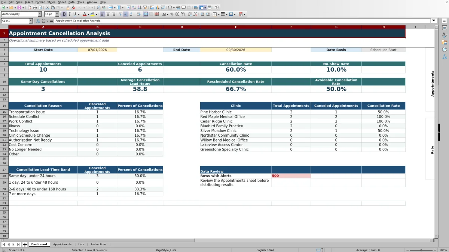
Task: Click the Increase Indent icon
Action: click(x=202, y=14)
